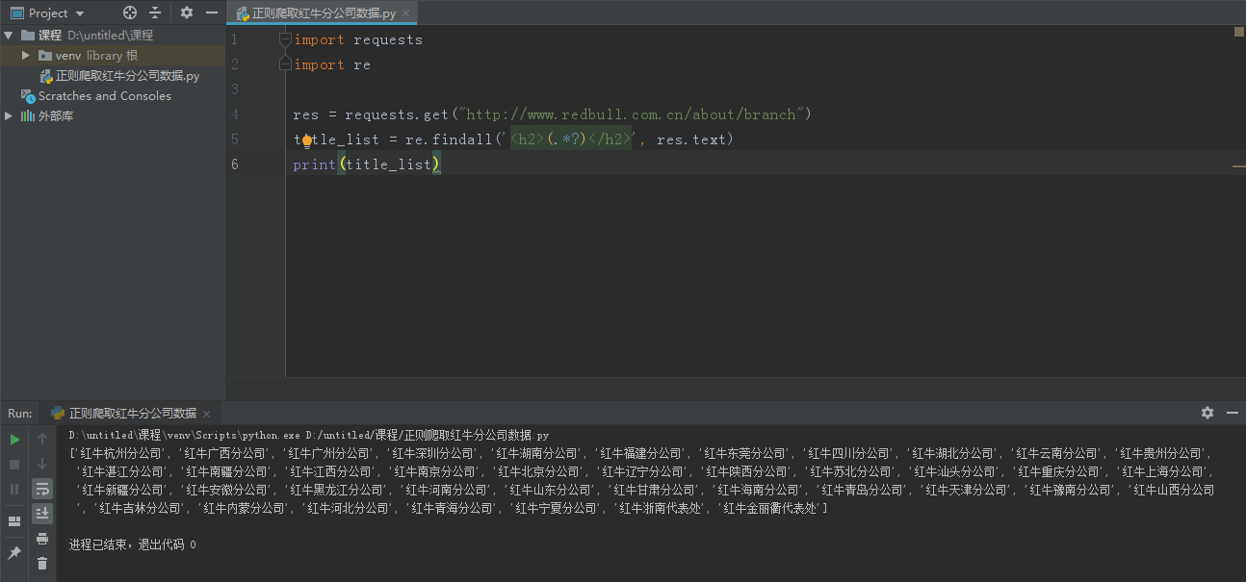Open Project panel settings gear
Viewport: 1246px width, 582px height.
click(x=187, y=13)
